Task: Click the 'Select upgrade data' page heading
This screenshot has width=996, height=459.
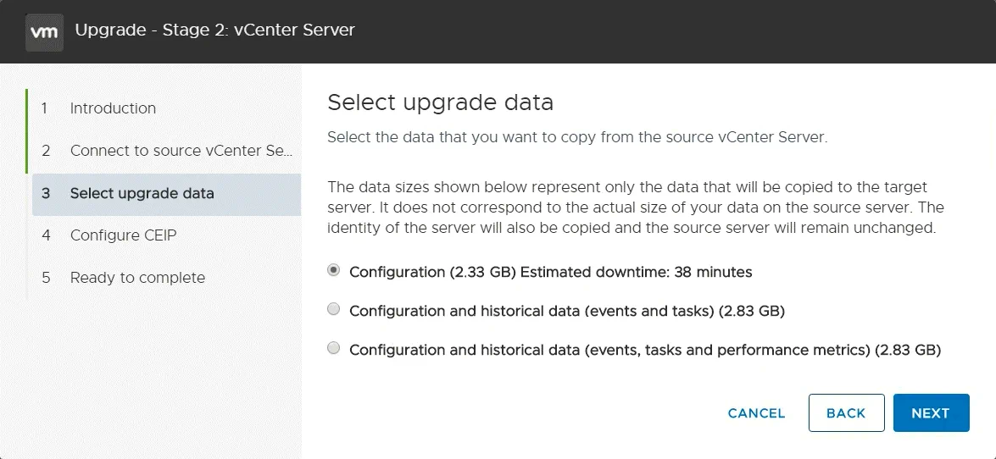Action: (x=440, y=103)
